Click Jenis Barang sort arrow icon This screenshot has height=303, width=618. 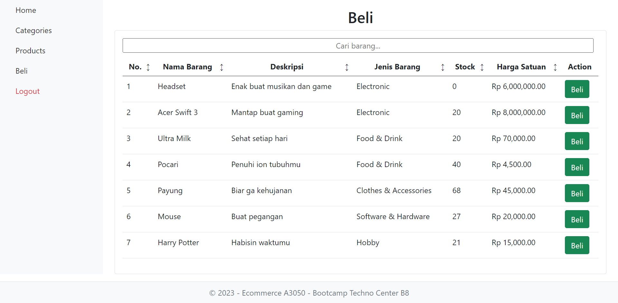coord(443,67)
